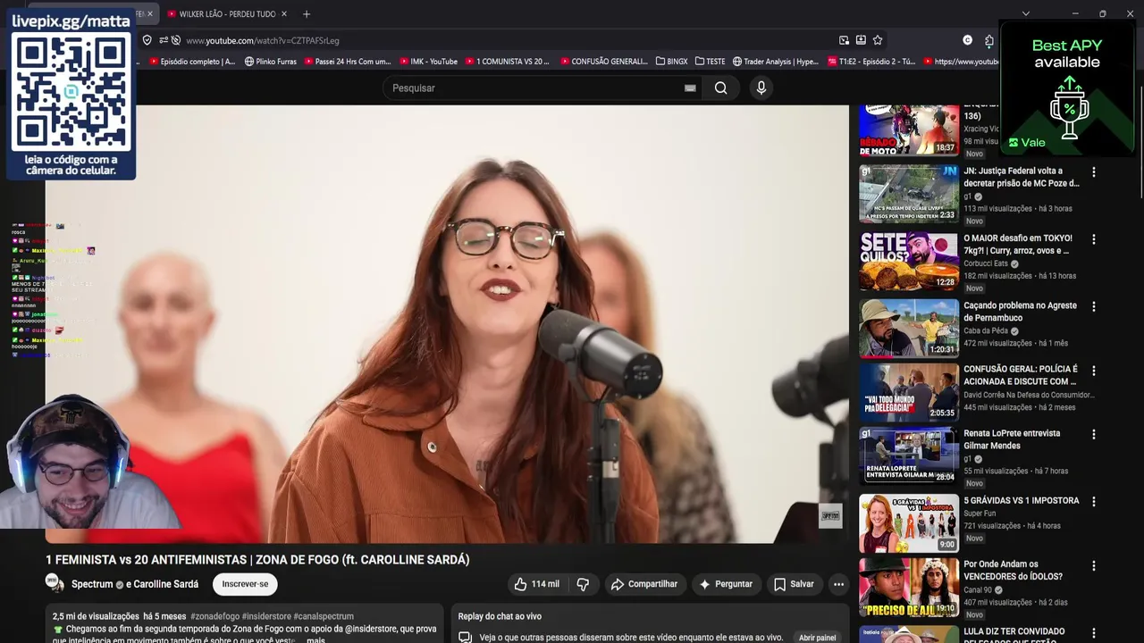Open options for 5 GRÁVIDAS video
Viewport: 1144px width, 643px height.
click(x=1093, y=501)
